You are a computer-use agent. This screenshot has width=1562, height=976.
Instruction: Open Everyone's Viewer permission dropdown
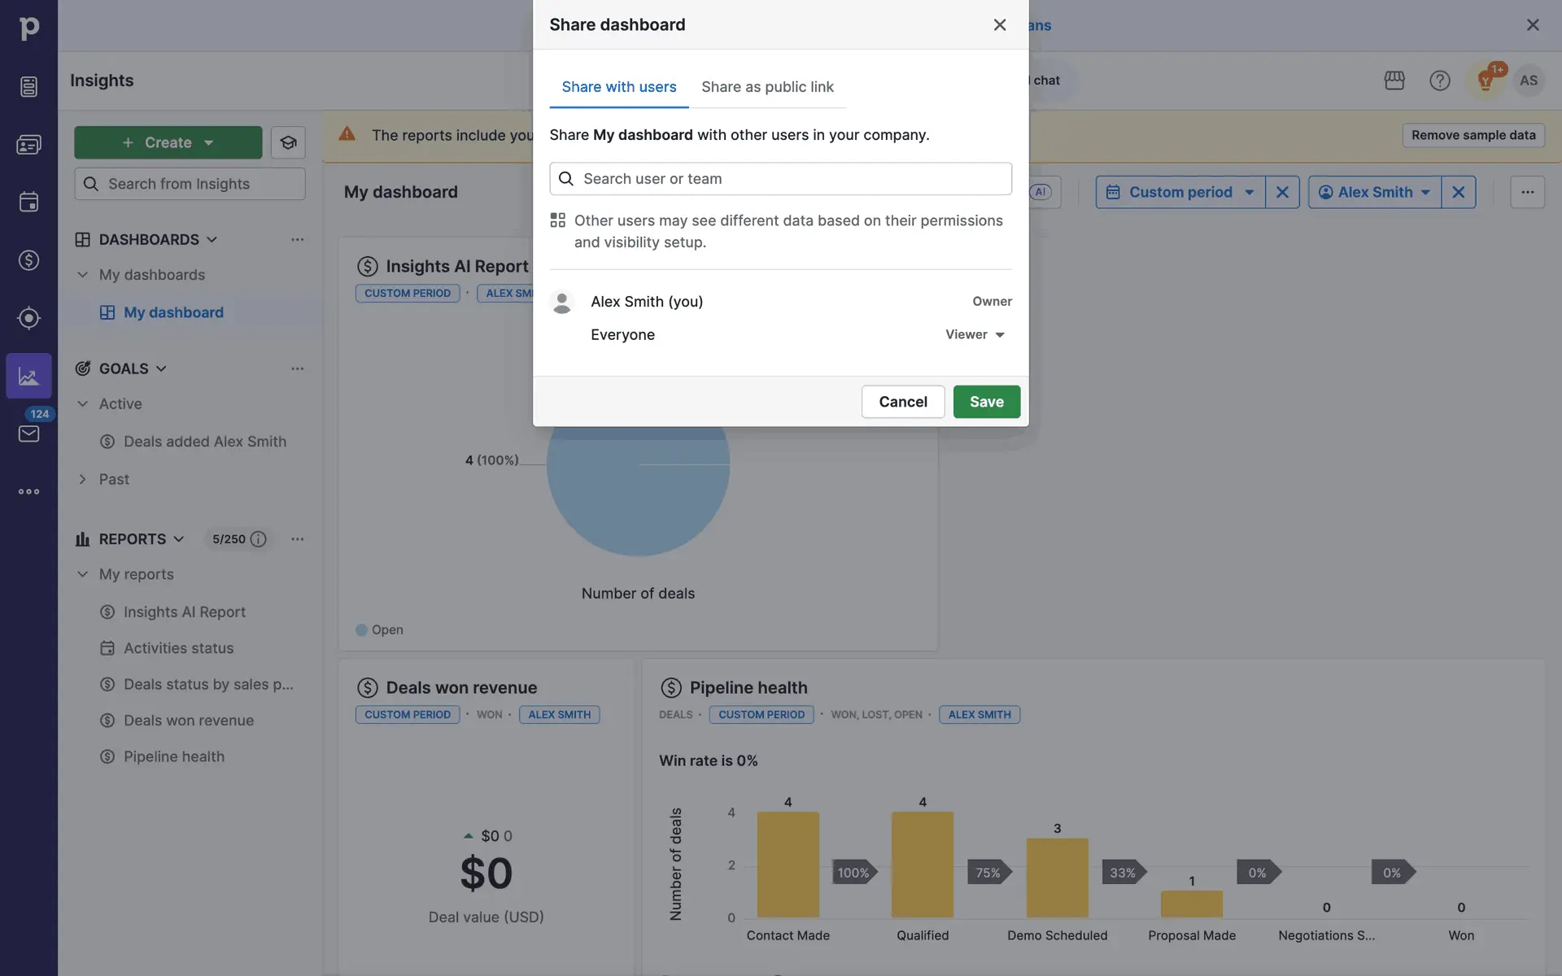(975, 335)
